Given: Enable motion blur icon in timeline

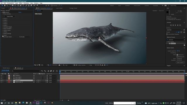Looking at the screenshot, I should (53, 71).
